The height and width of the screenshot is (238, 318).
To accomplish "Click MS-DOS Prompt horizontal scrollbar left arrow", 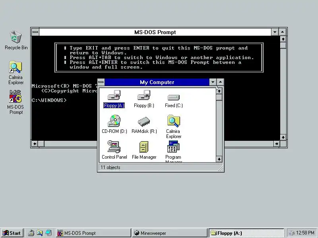I will point(35,144).
